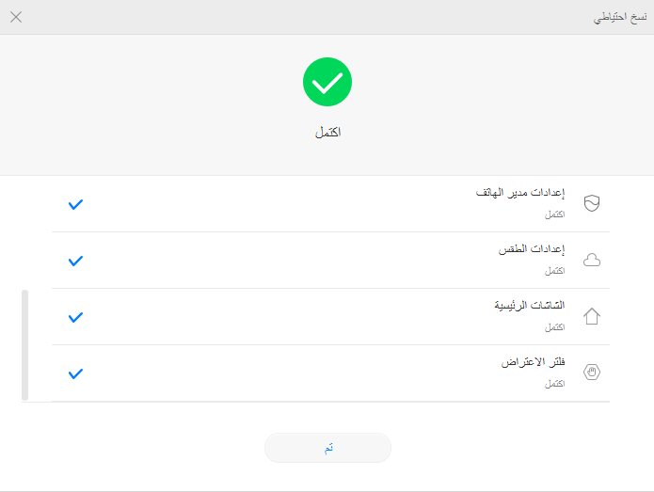Click the اكتمل status text under the green circle

[327, 133]
